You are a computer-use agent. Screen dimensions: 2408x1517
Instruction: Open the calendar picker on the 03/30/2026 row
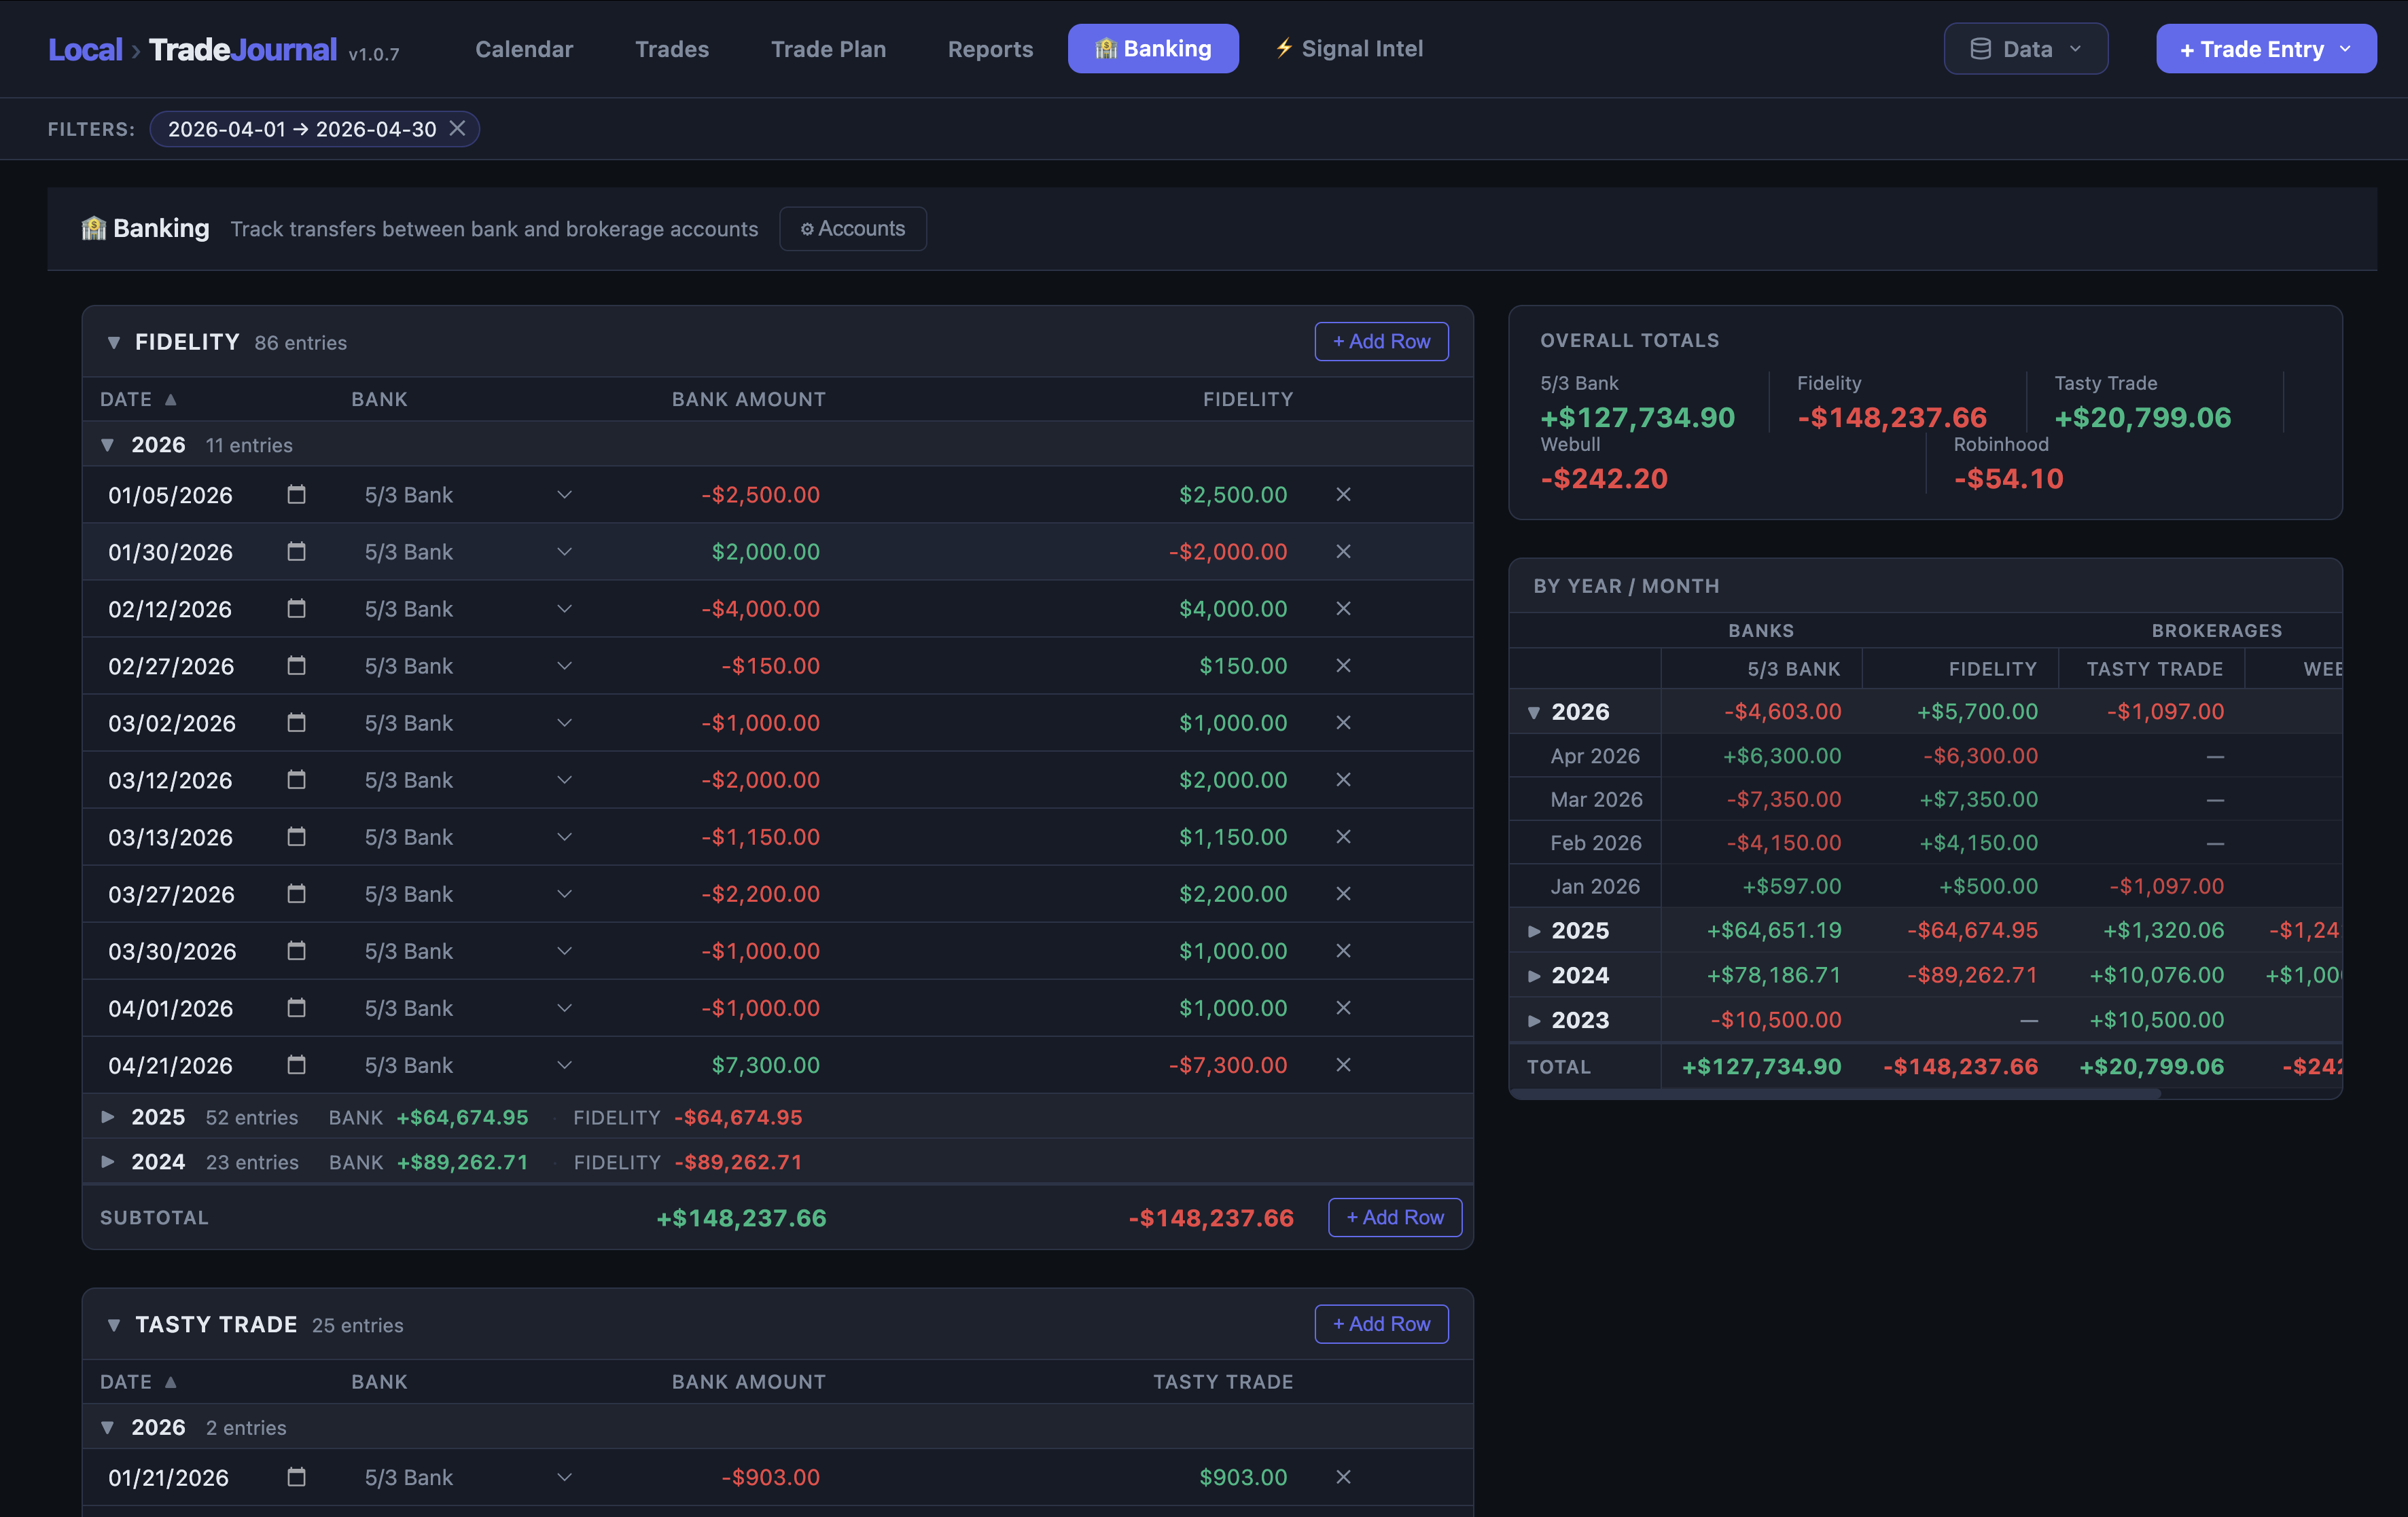click(x=296, y=951)
